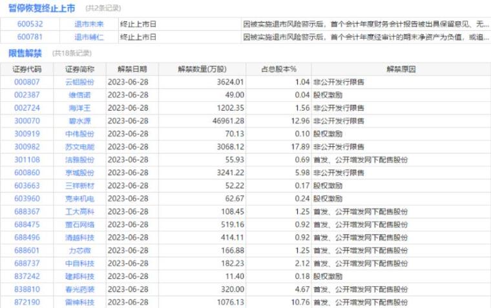491x308 pixels.
Task: Open stock code 872190 link
Action: coord(26,303)
